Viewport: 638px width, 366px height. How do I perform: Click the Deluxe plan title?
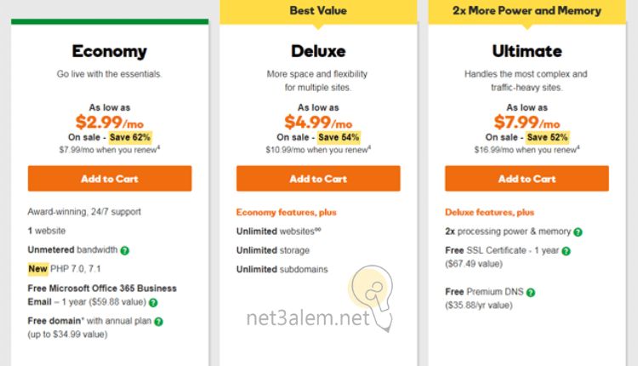[x=318, y=51]
